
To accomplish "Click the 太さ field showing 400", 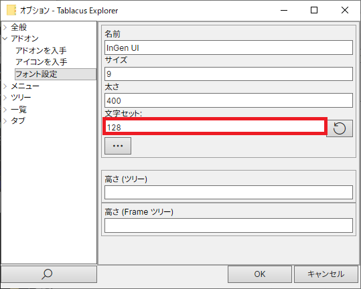I will point(228,100).
